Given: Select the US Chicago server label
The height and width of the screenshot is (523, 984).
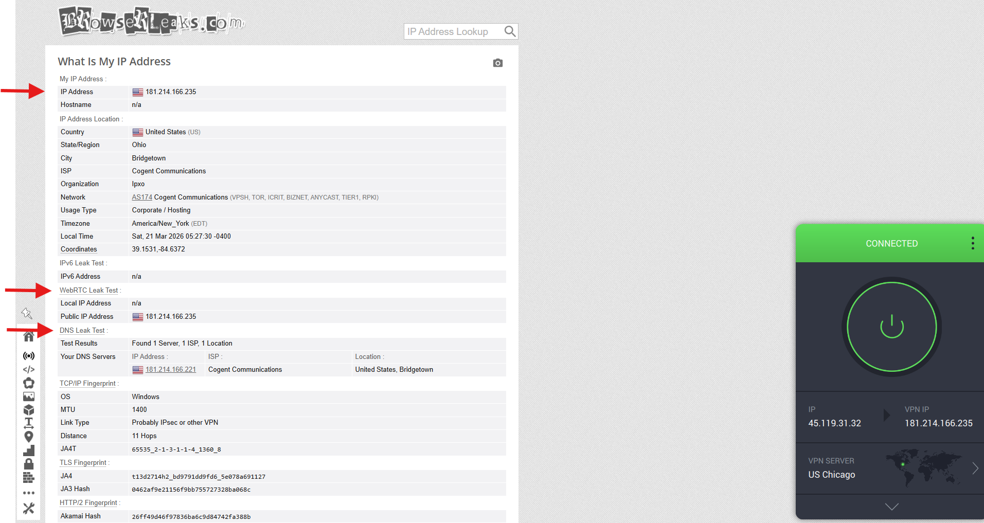Looking at the screenshot, I should pyautogui.click(x=832, y=475).
